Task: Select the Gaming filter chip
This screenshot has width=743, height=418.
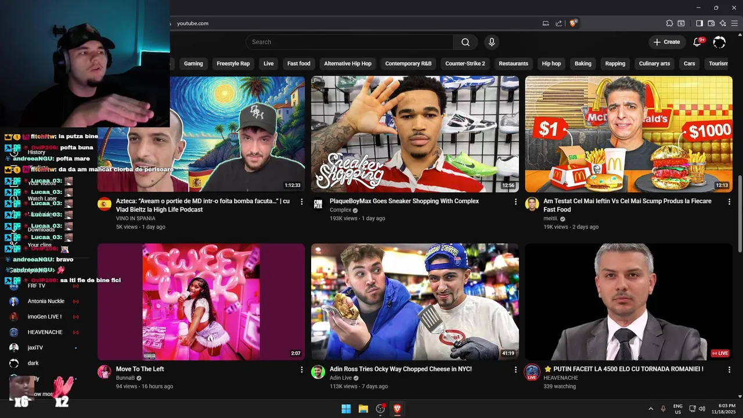Action: [193, 63]
